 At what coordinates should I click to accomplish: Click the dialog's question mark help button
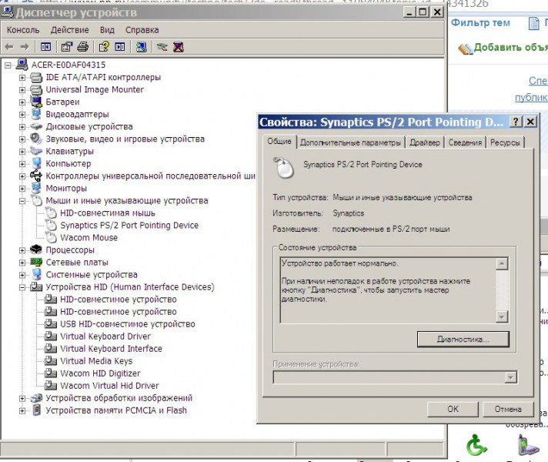516,122
